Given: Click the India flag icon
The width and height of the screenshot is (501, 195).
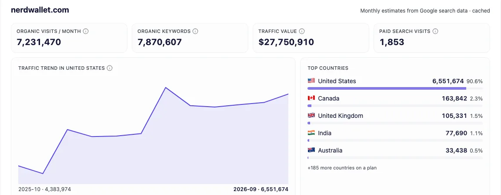Looking at the screenshot, I should pyautogui.click(x=311, y=133).
